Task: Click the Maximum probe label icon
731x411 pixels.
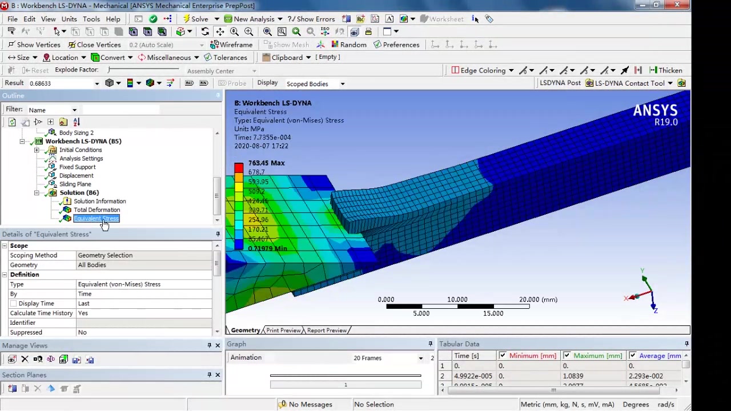Action: [x=189, y=83]
